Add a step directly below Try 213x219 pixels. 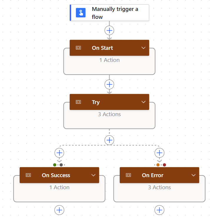point(109,140)
